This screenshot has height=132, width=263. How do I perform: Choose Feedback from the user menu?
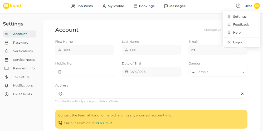point(241,24)
